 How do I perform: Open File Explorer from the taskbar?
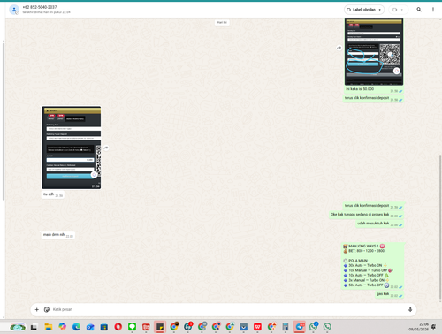click(x=49, y=327)
